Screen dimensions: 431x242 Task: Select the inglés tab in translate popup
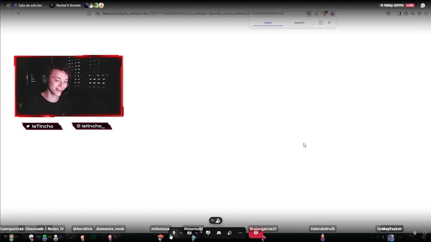pyautogui.click(x=268, y=23)
